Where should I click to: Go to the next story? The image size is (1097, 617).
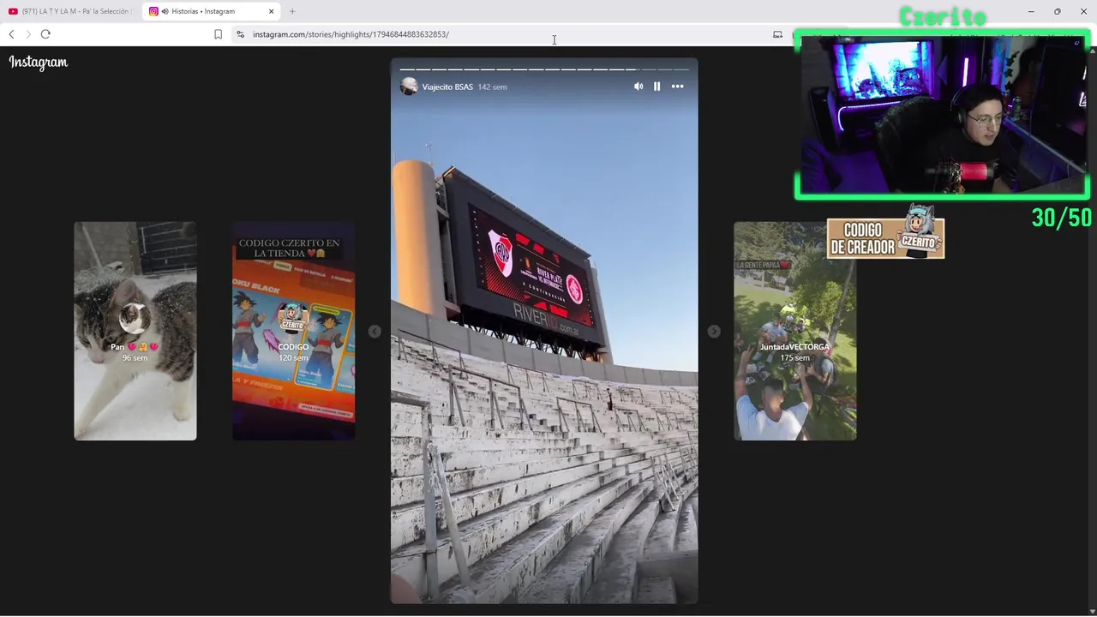(x=714, y=332)
